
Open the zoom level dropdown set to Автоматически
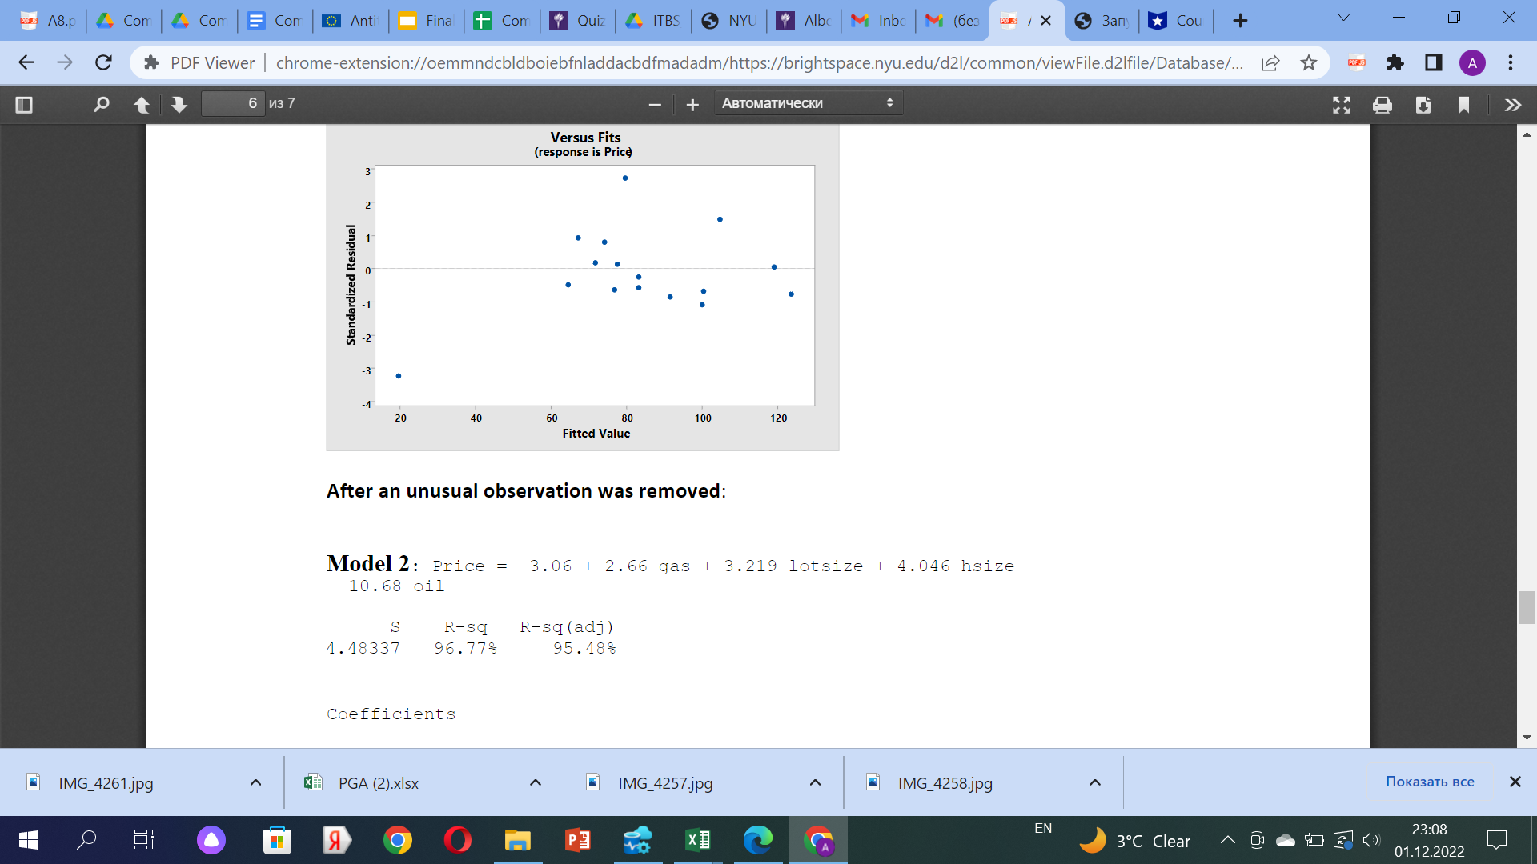(x=807, y=102)
